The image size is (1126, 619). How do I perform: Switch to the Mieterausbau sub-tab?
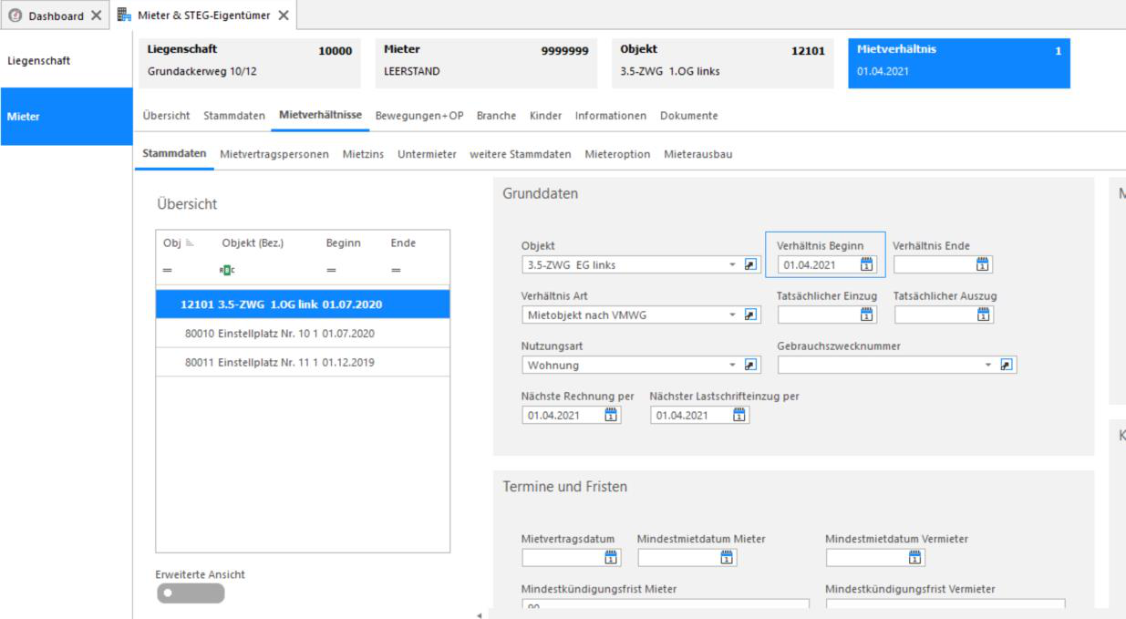698,154
